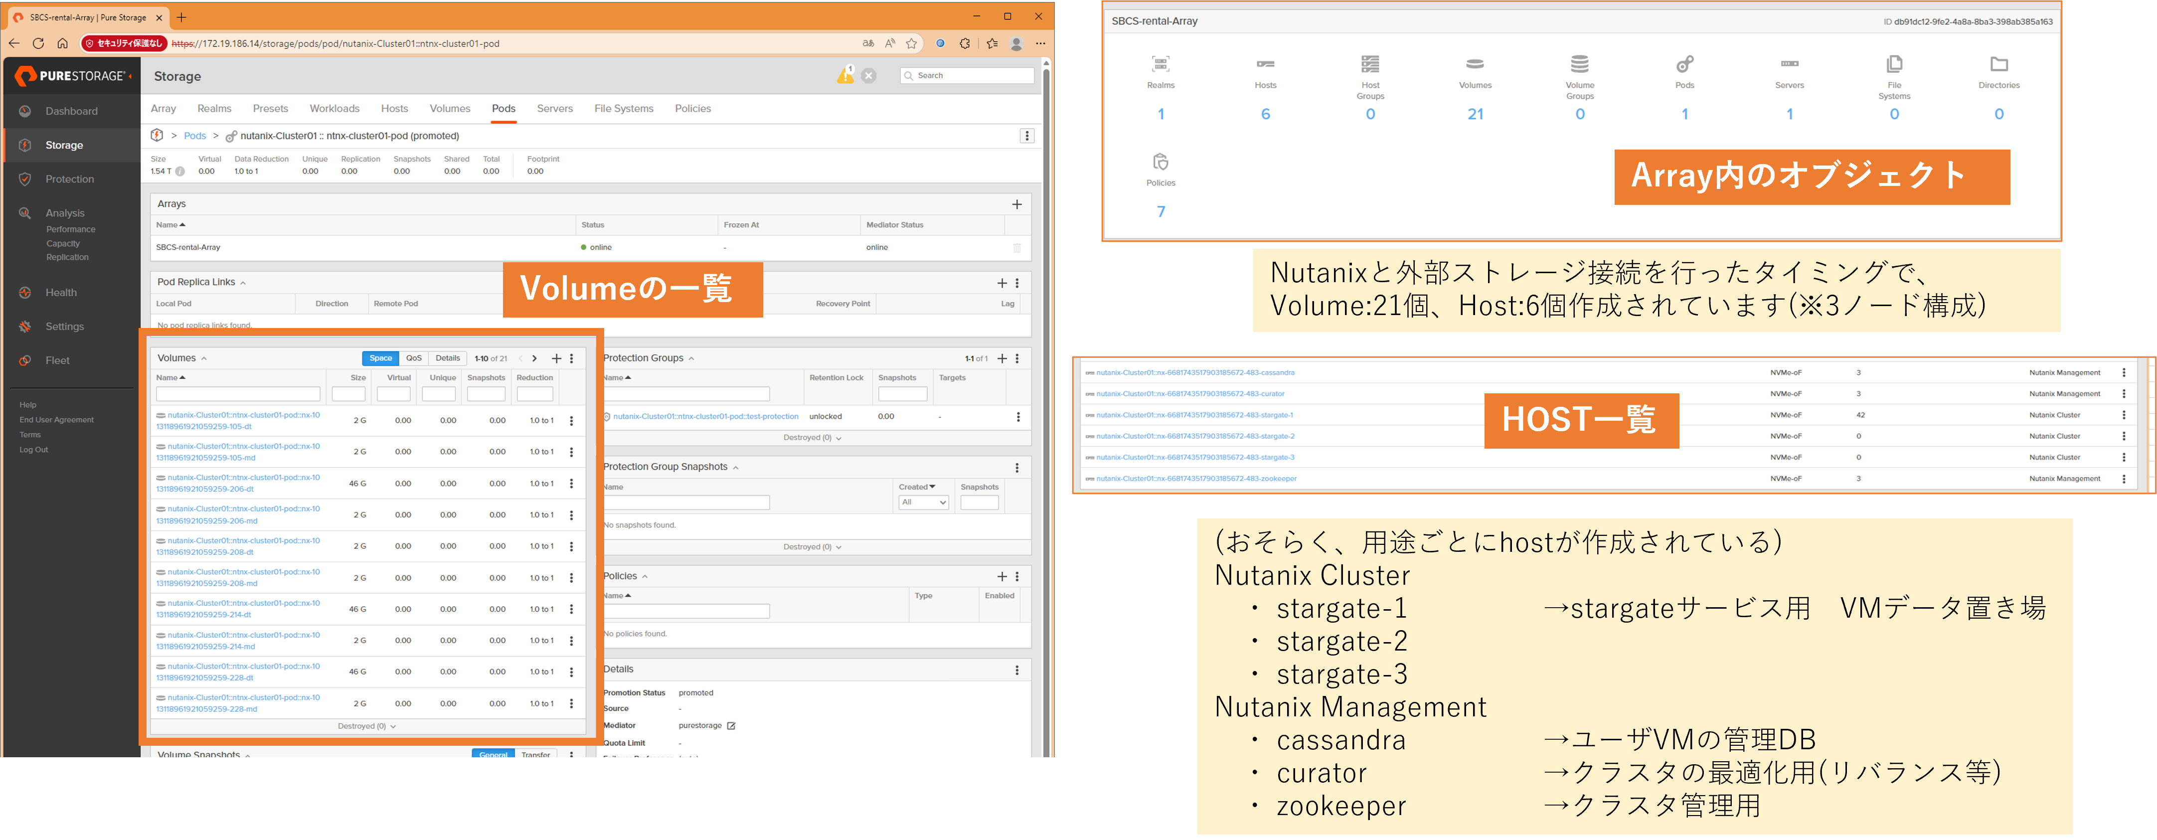Click the Volumes icon in array summary
2157x840 pixels.
pyautogui.click(x=1475, y=64)
